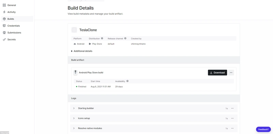Click the Play Store distribution text
The width and height of the screenshot is (273, 134).
coord(97,44)
